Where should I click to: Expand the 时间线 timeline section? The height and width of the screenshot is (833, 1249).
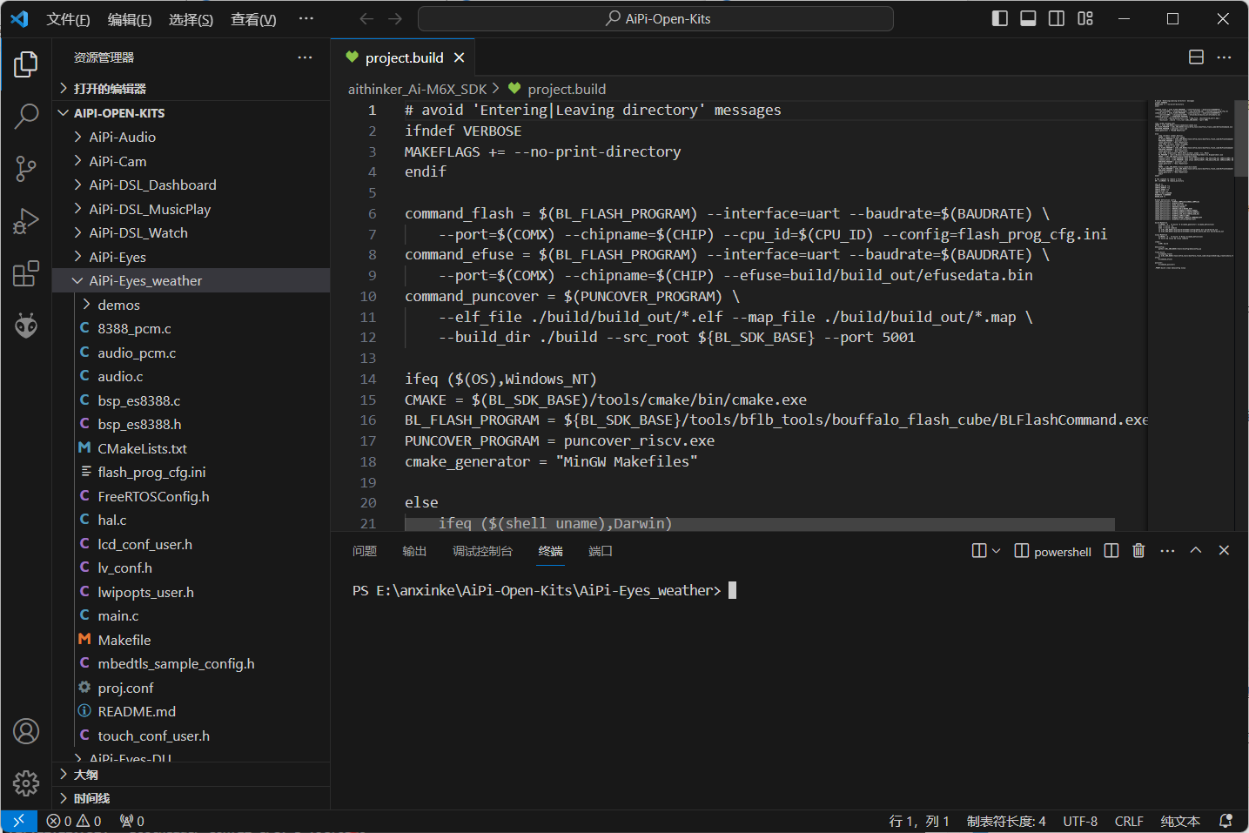(x=191, y=798)
